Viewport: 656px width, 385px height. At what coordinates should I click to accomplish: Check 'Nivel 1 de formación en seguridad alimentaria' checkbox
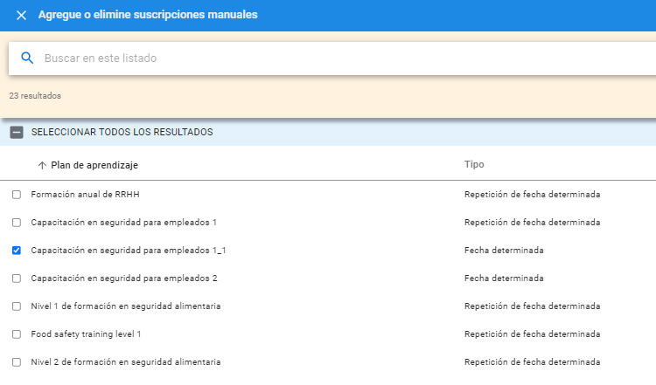[17, 306]
